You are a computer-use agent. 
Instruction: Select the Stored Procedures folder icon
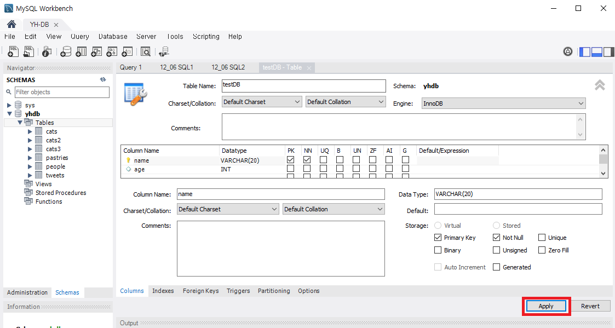[28, 192]
